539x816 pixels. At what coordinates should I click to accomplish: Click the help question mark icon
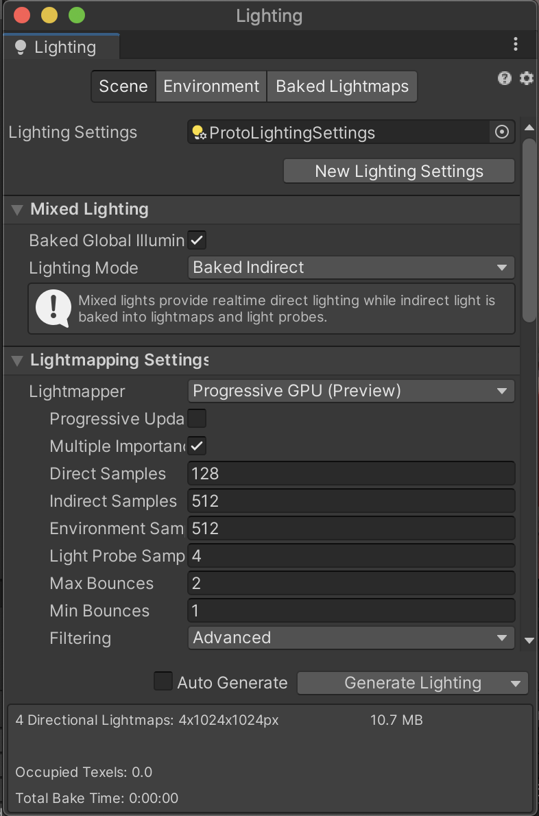tap(505, 78)
